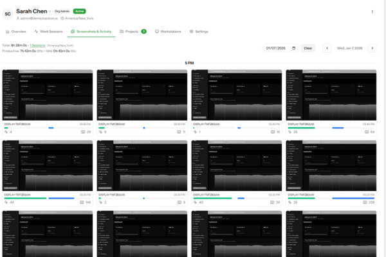The height and width of the screenshot is (257, 386).
Task: Click the green activity bar on 05:40 PM card
Action: click(x=301, y=128)
